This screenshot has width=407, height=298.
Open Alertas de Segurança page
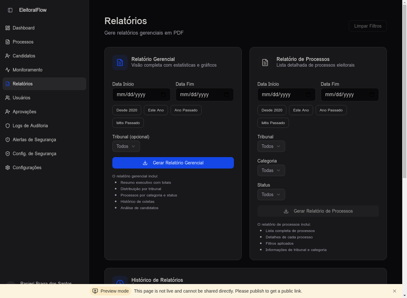coord(34,140)
